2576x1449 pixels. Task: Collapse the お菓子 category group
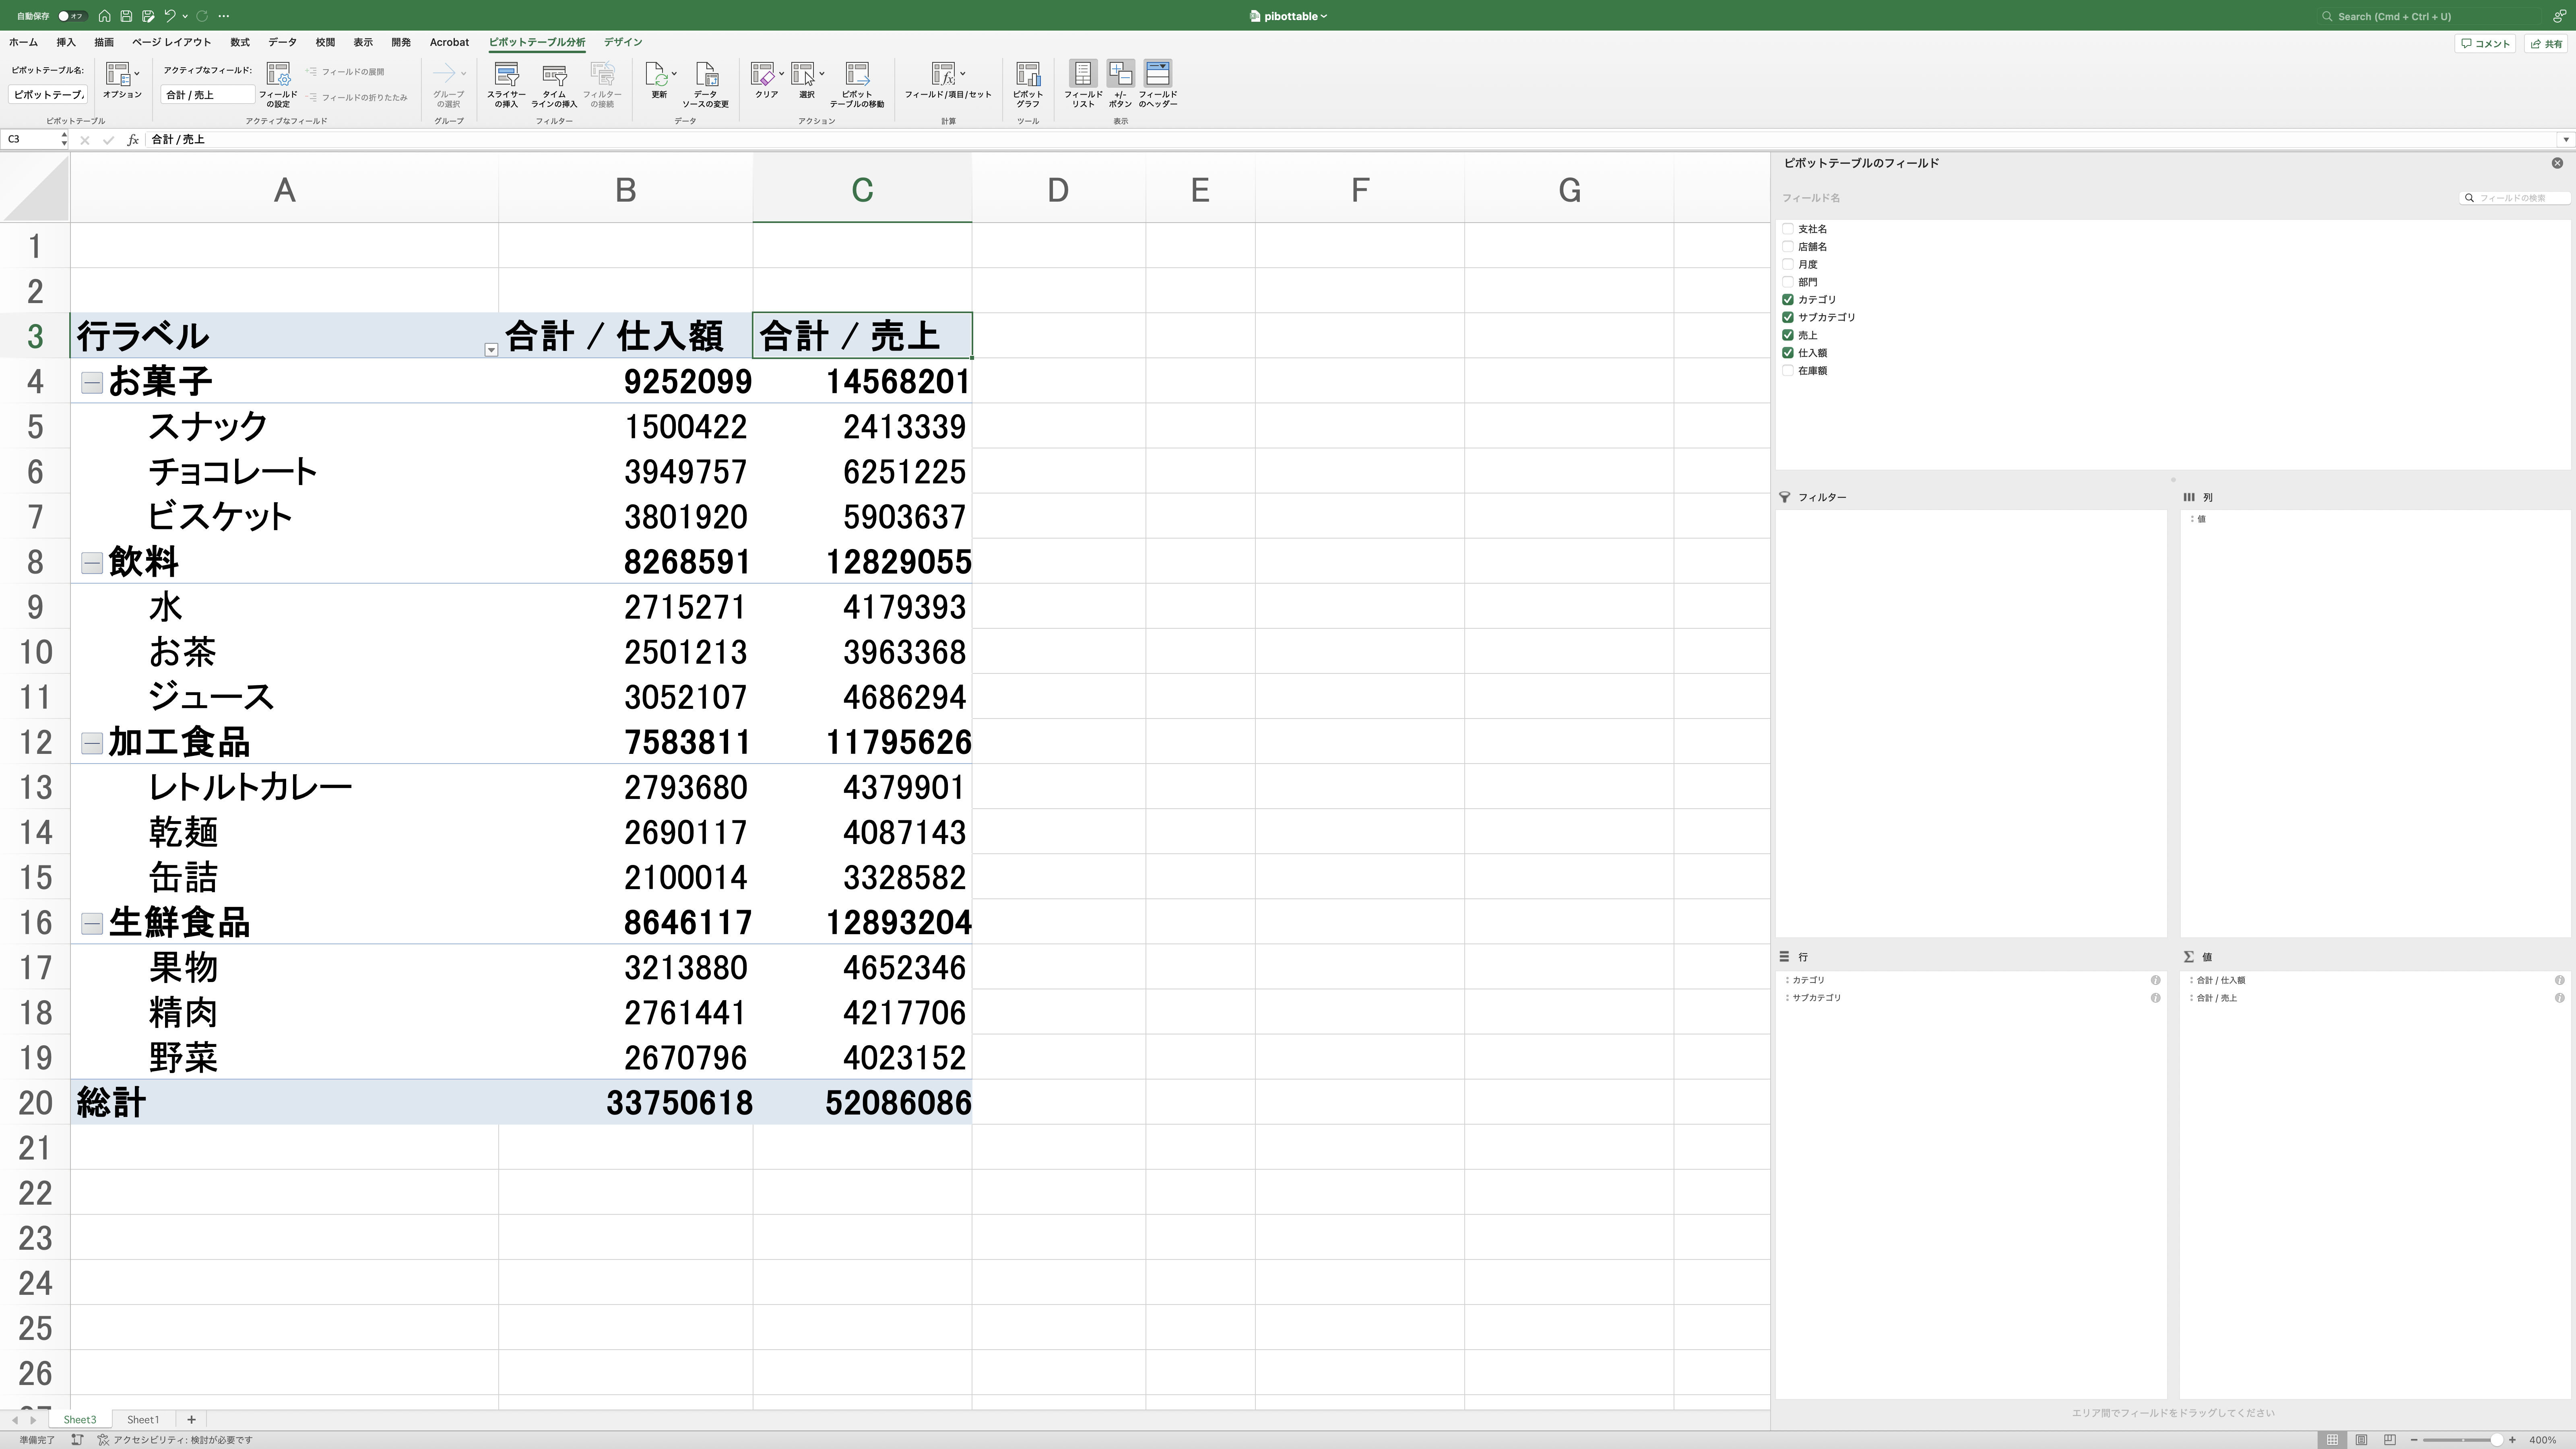[92, 383]
